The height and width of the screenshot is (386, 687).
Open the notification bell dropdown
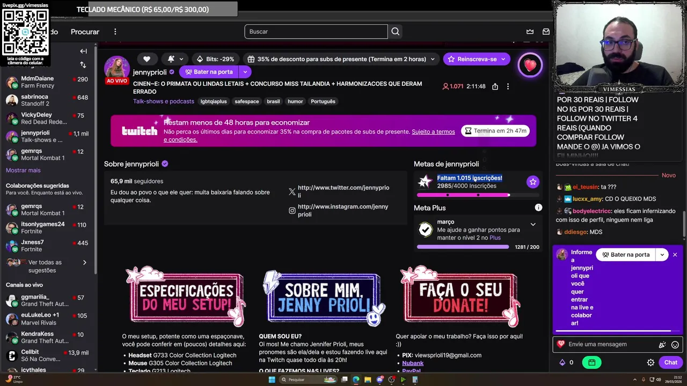[x=176, y=59]
